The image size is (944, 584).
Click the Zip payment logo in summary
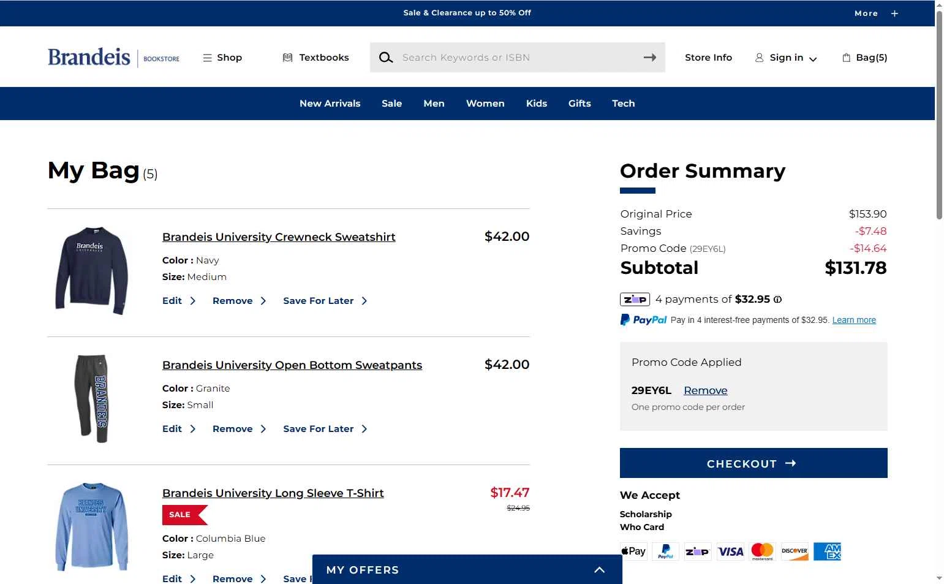pos(635,300)
